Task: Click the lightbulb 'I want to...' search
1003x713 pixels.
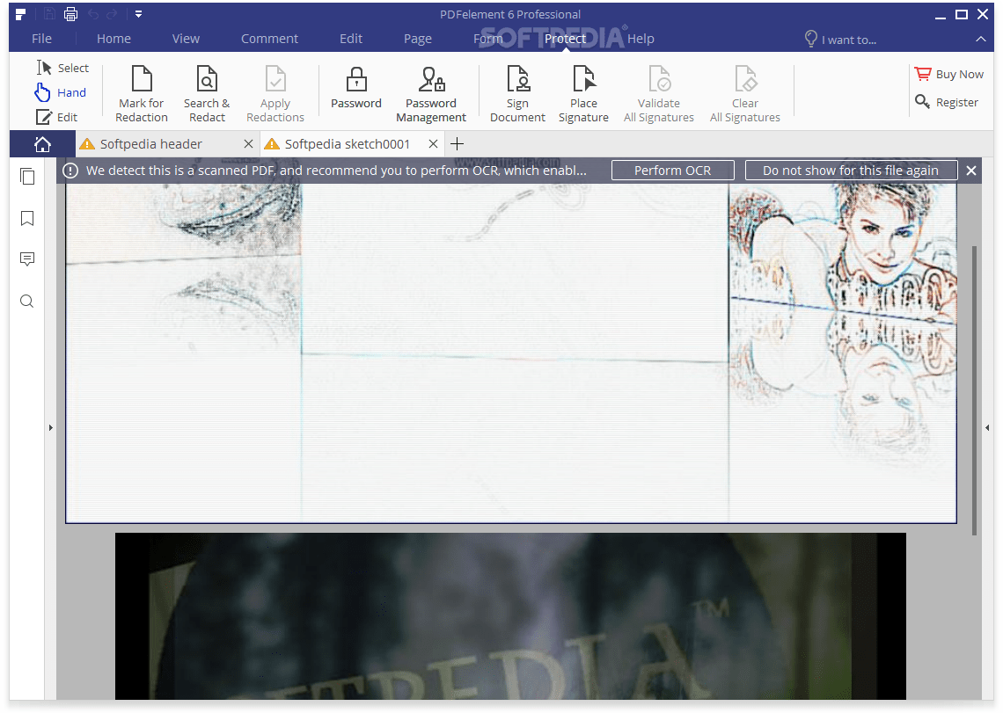Action: (x=840, y=39)
